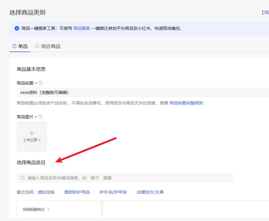Focus the 商品标题 input field

[x=141, y=92]
